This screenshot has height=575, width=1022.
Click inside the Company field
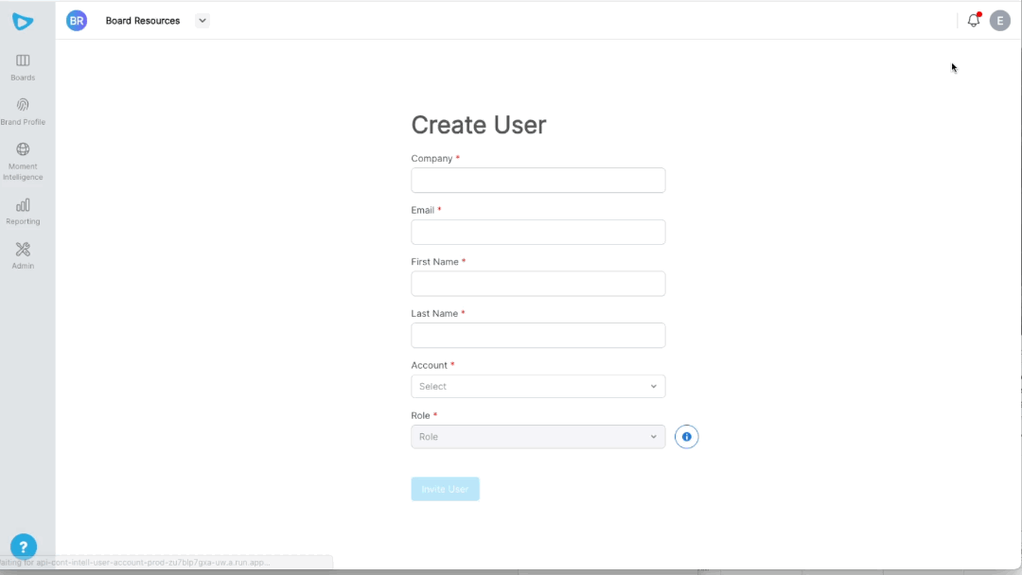[537, 180]
